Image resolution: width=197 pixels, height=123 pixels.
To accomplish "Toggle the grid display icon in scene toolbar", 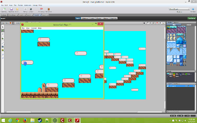I will pos(148,23).
